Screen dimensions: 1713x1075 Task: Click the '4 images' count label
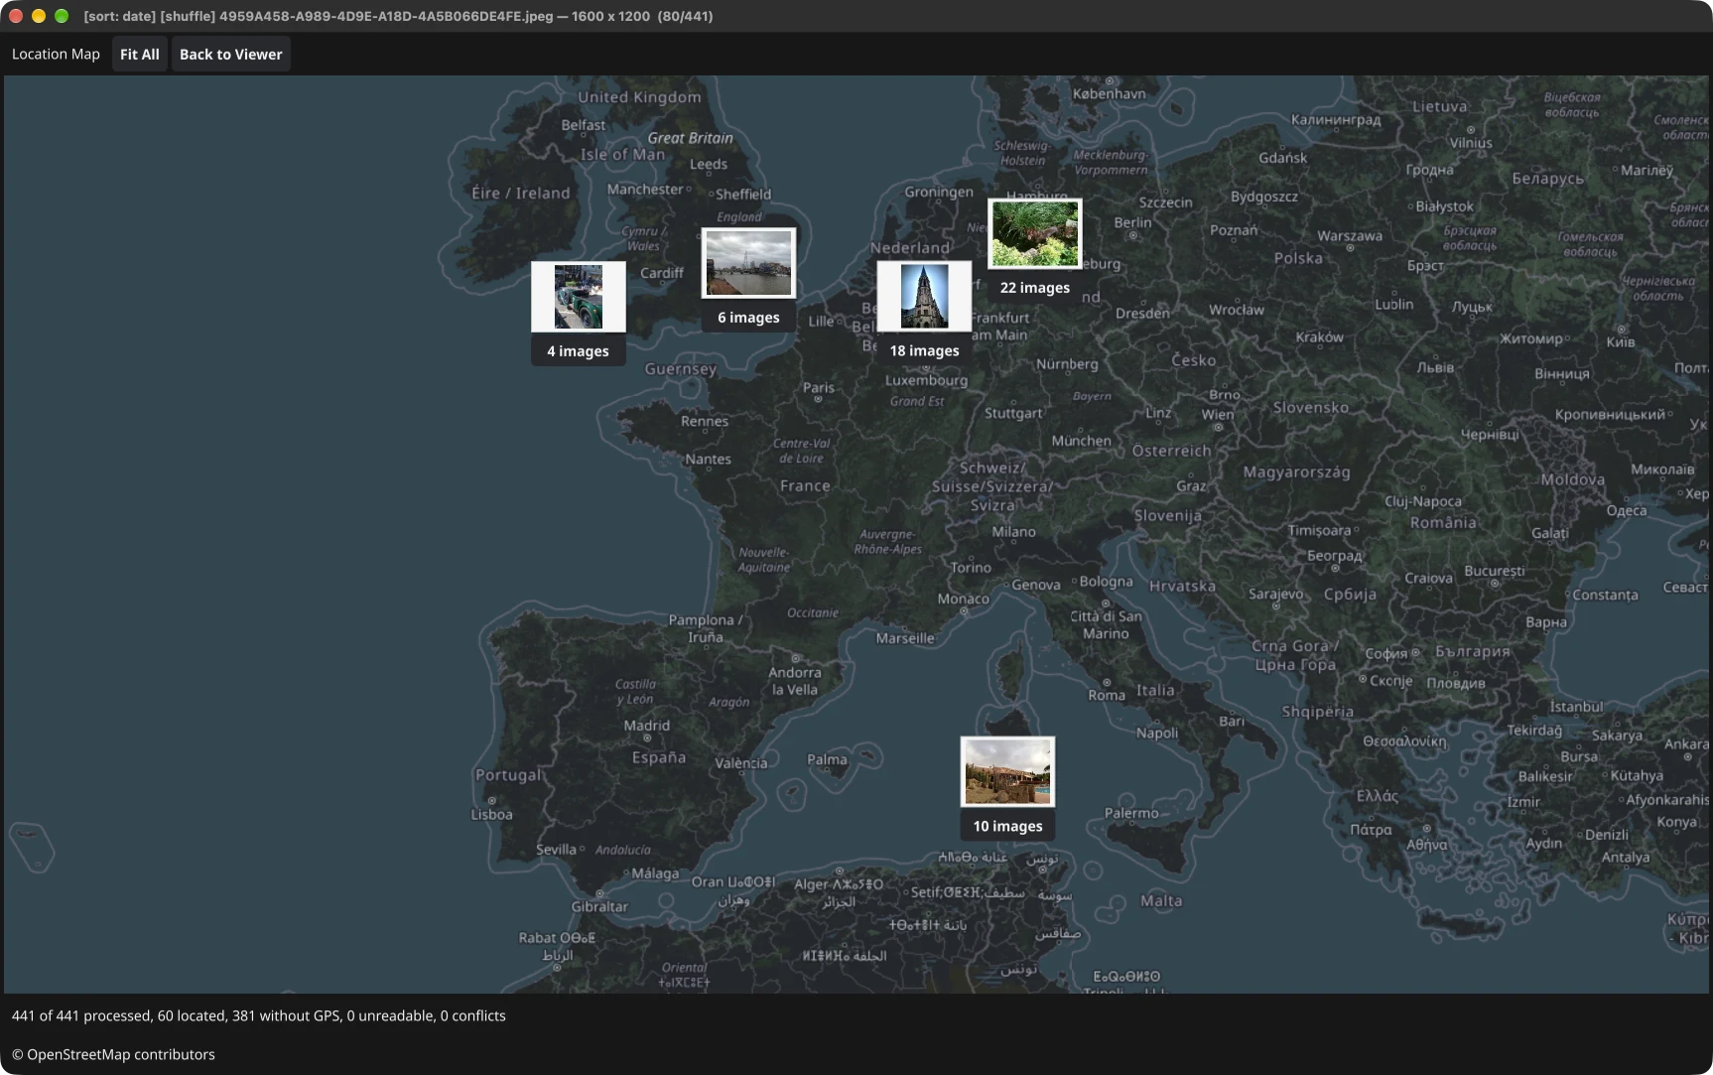(x=579, y=351)
